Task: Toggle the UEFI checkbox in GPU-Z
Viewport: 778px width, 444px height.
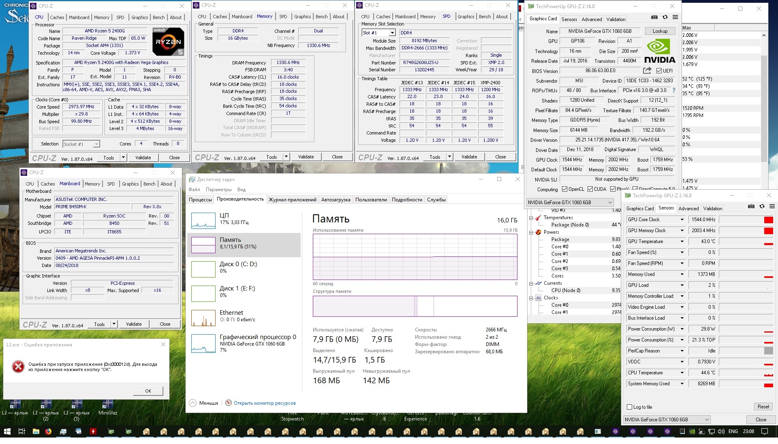Action: pyautogui.click(x=659, y=70)
